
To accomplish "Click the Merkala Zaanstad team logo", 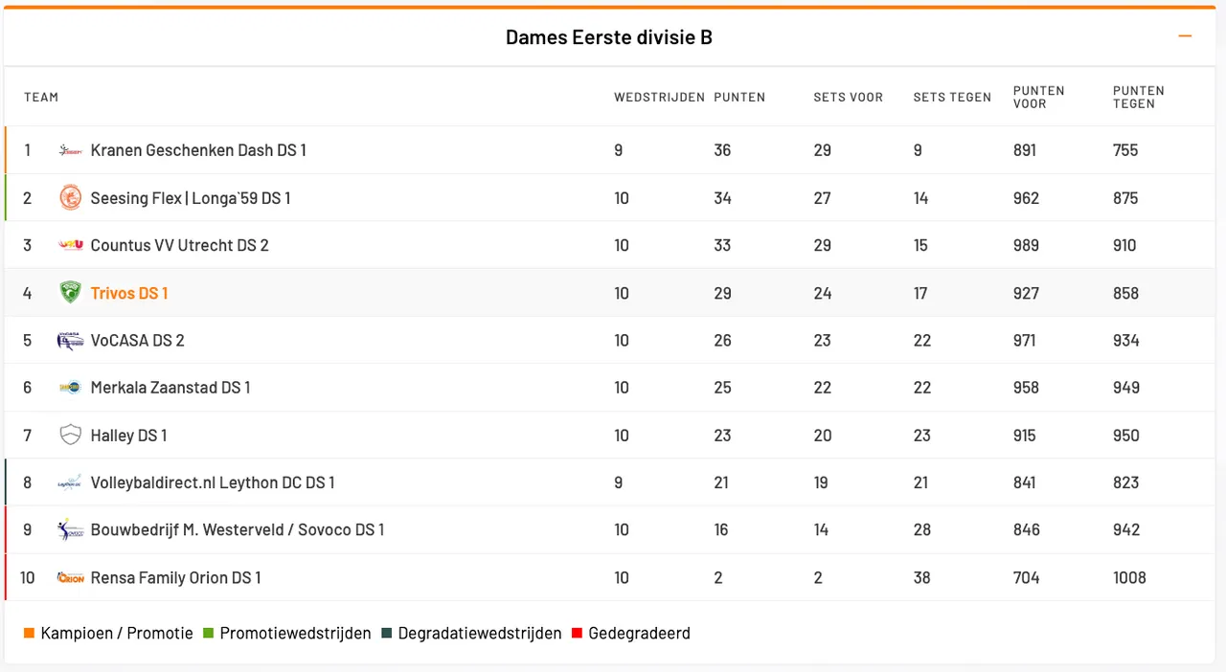I will click(x=70, y=388).
